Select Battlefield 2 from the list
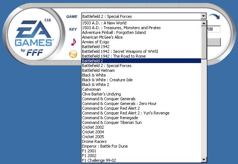This screenshot has width=238, height=164. tap(141, 61)
